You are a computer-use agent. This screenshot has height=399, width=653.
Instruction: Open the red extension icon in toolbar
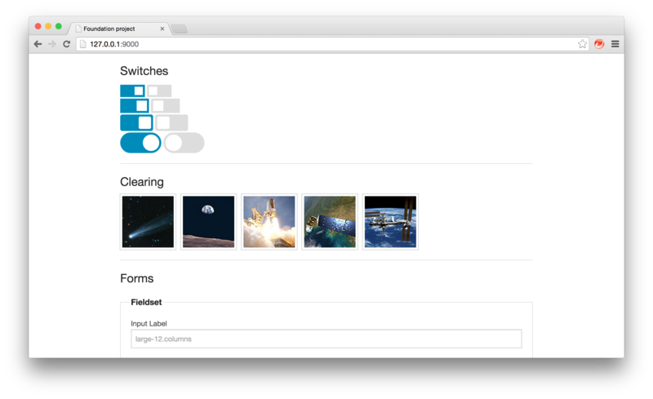[599, 44]
